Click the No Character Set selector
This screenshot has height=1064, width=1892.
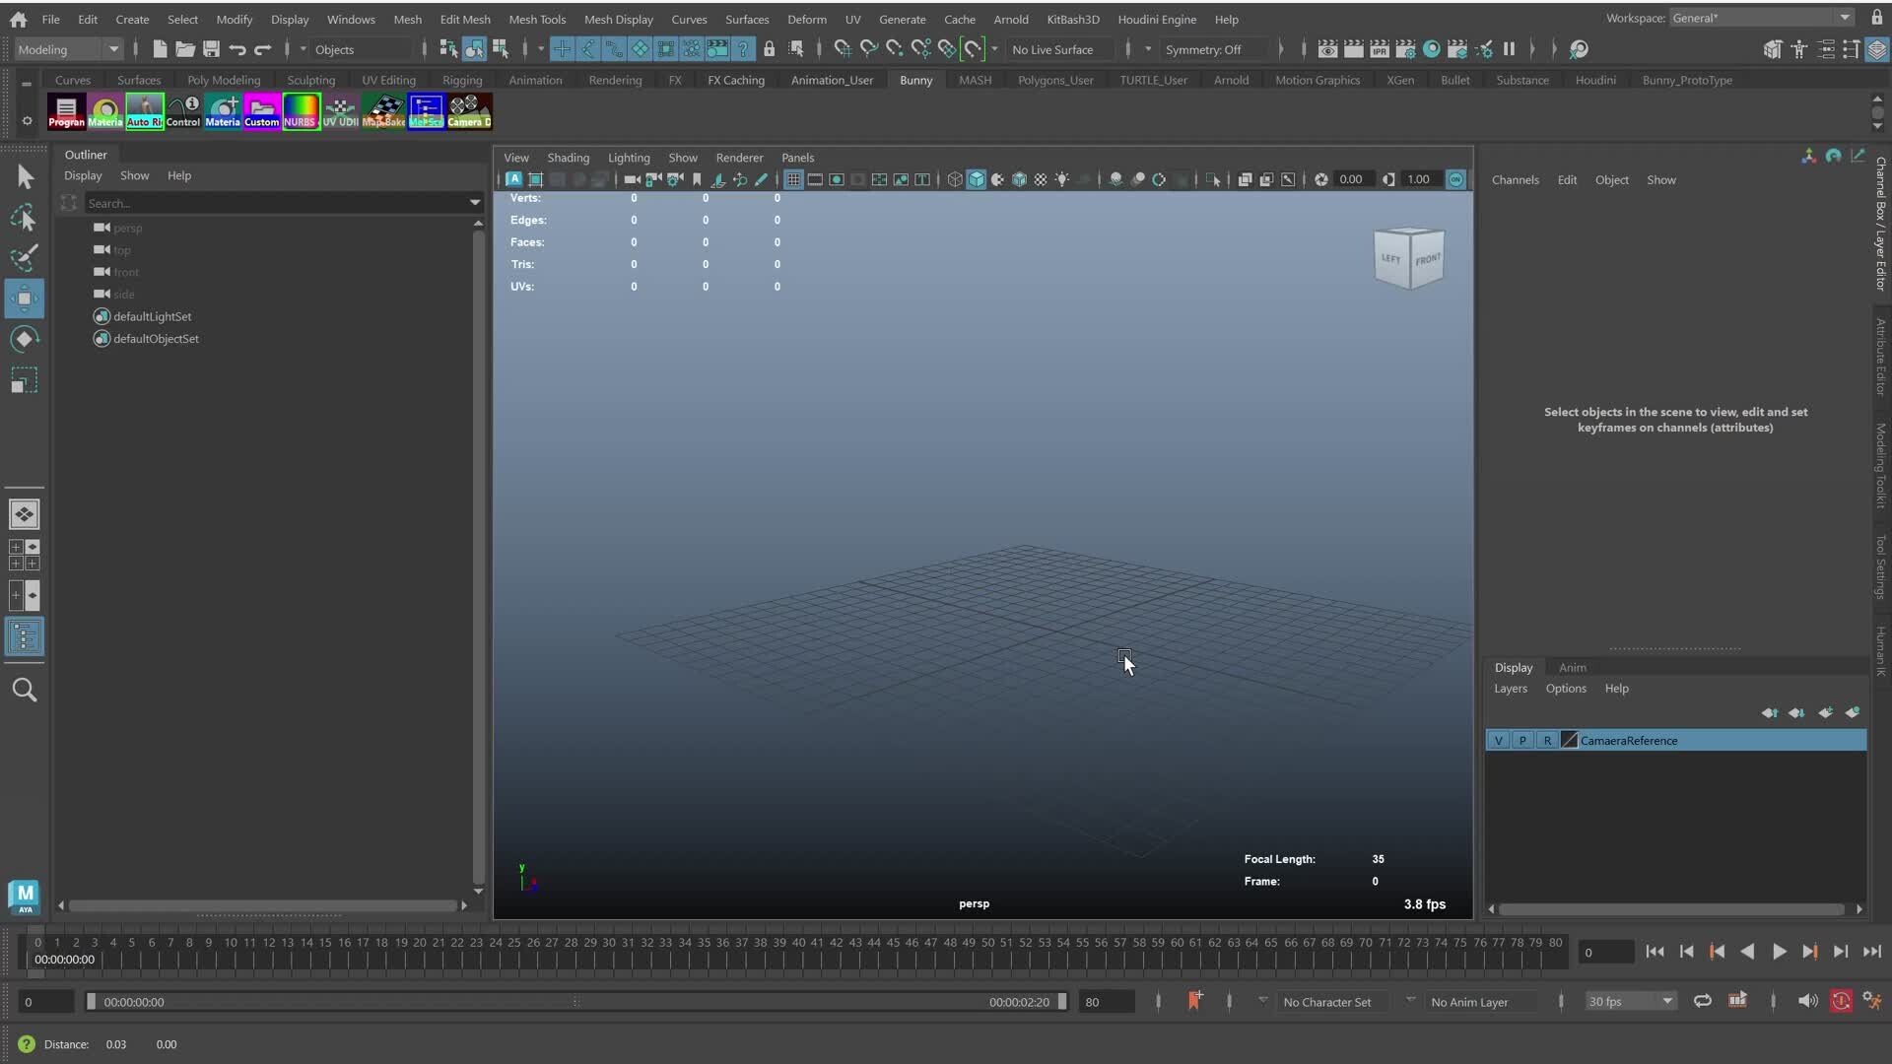(x=1328, y=1001)
